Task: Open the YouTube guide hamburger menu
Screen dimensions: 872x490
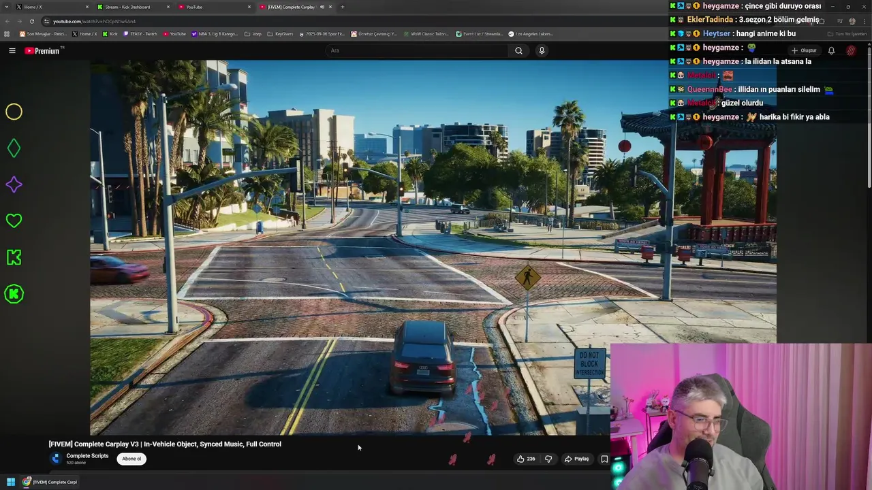Action: (x=12, y=50)
